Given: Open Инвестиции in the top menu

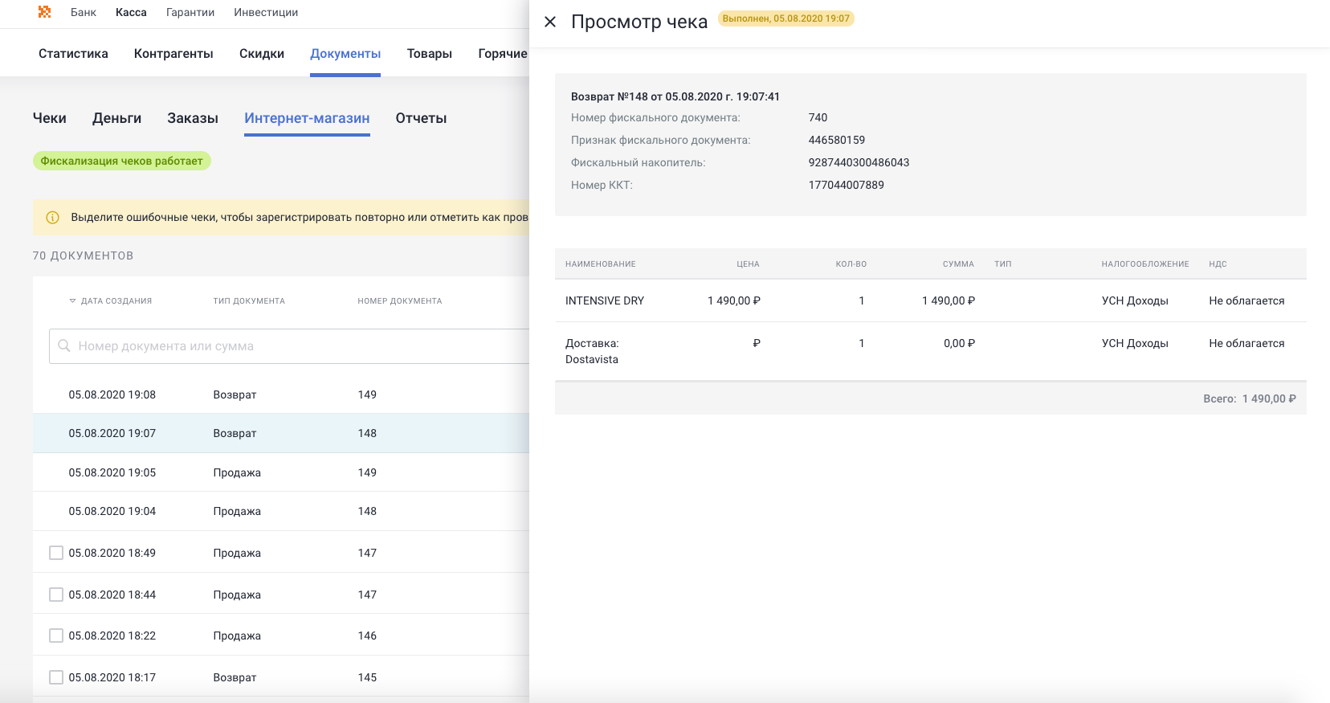Looking at the screenshot, I should (x=266, y=12).
